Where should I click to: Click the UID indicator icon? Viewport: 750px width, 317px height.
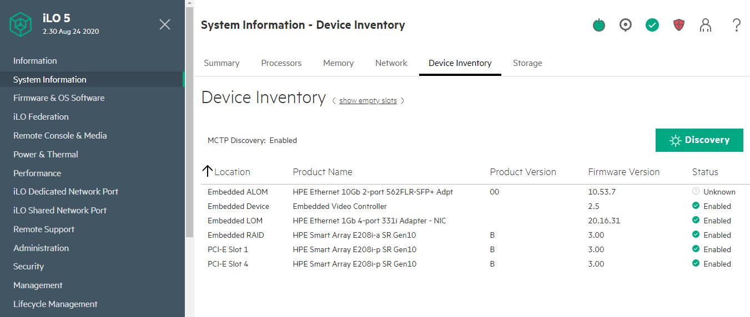click(x=626, y=25)
